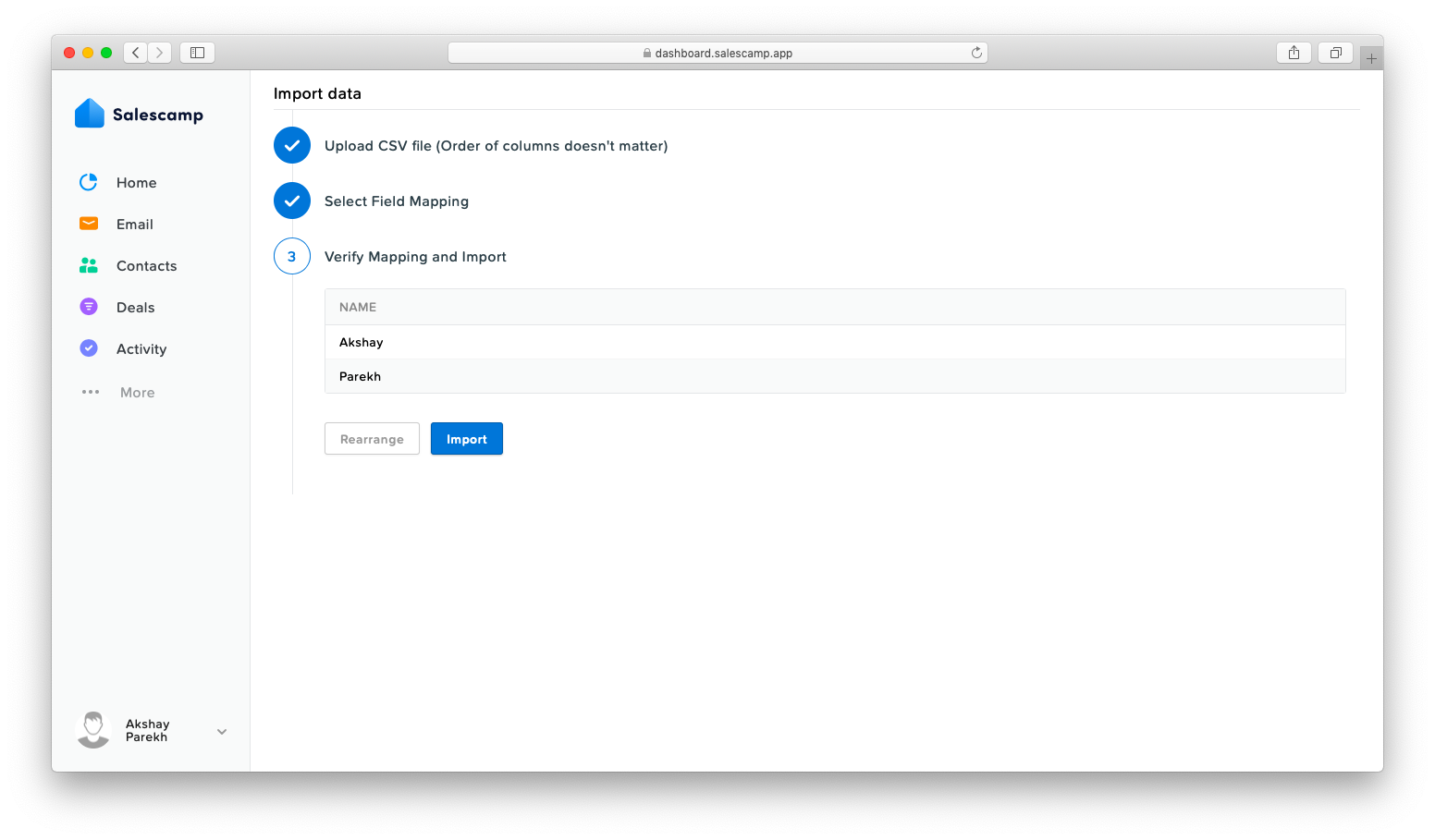
Task: Click the Akshay Parekh user name
Action: tap(148, 730)
